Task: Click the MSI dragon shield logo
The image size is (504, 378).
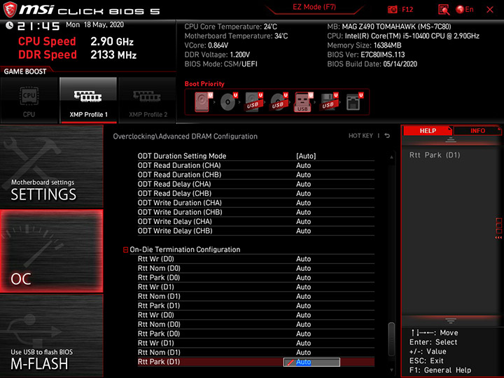Action: pyautogui.click(x=10, y=10)
